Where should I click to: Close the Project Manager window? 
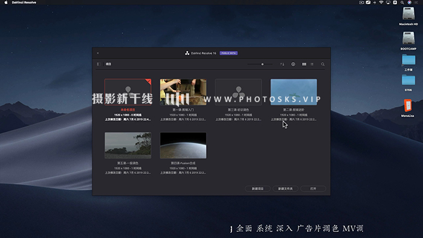(98, 53)
